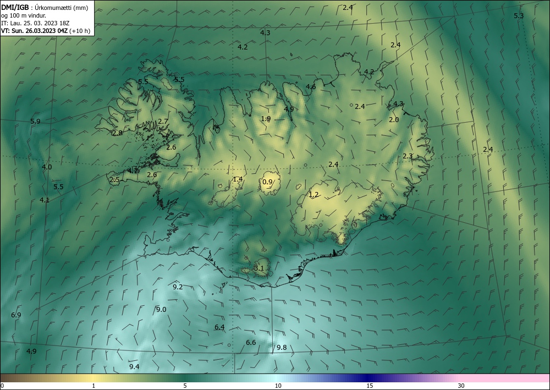Click the 5.9 value label
Screen dimensions: 550x390
tap(35, 122)
